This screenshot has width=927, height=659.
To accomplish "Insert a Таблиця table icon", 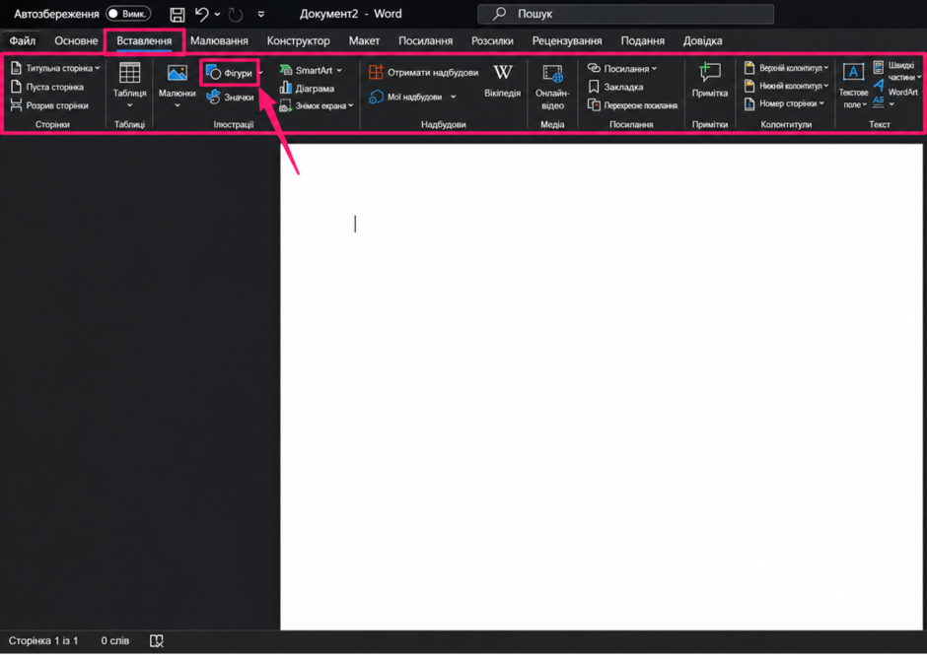I will (x=129, y=73).
